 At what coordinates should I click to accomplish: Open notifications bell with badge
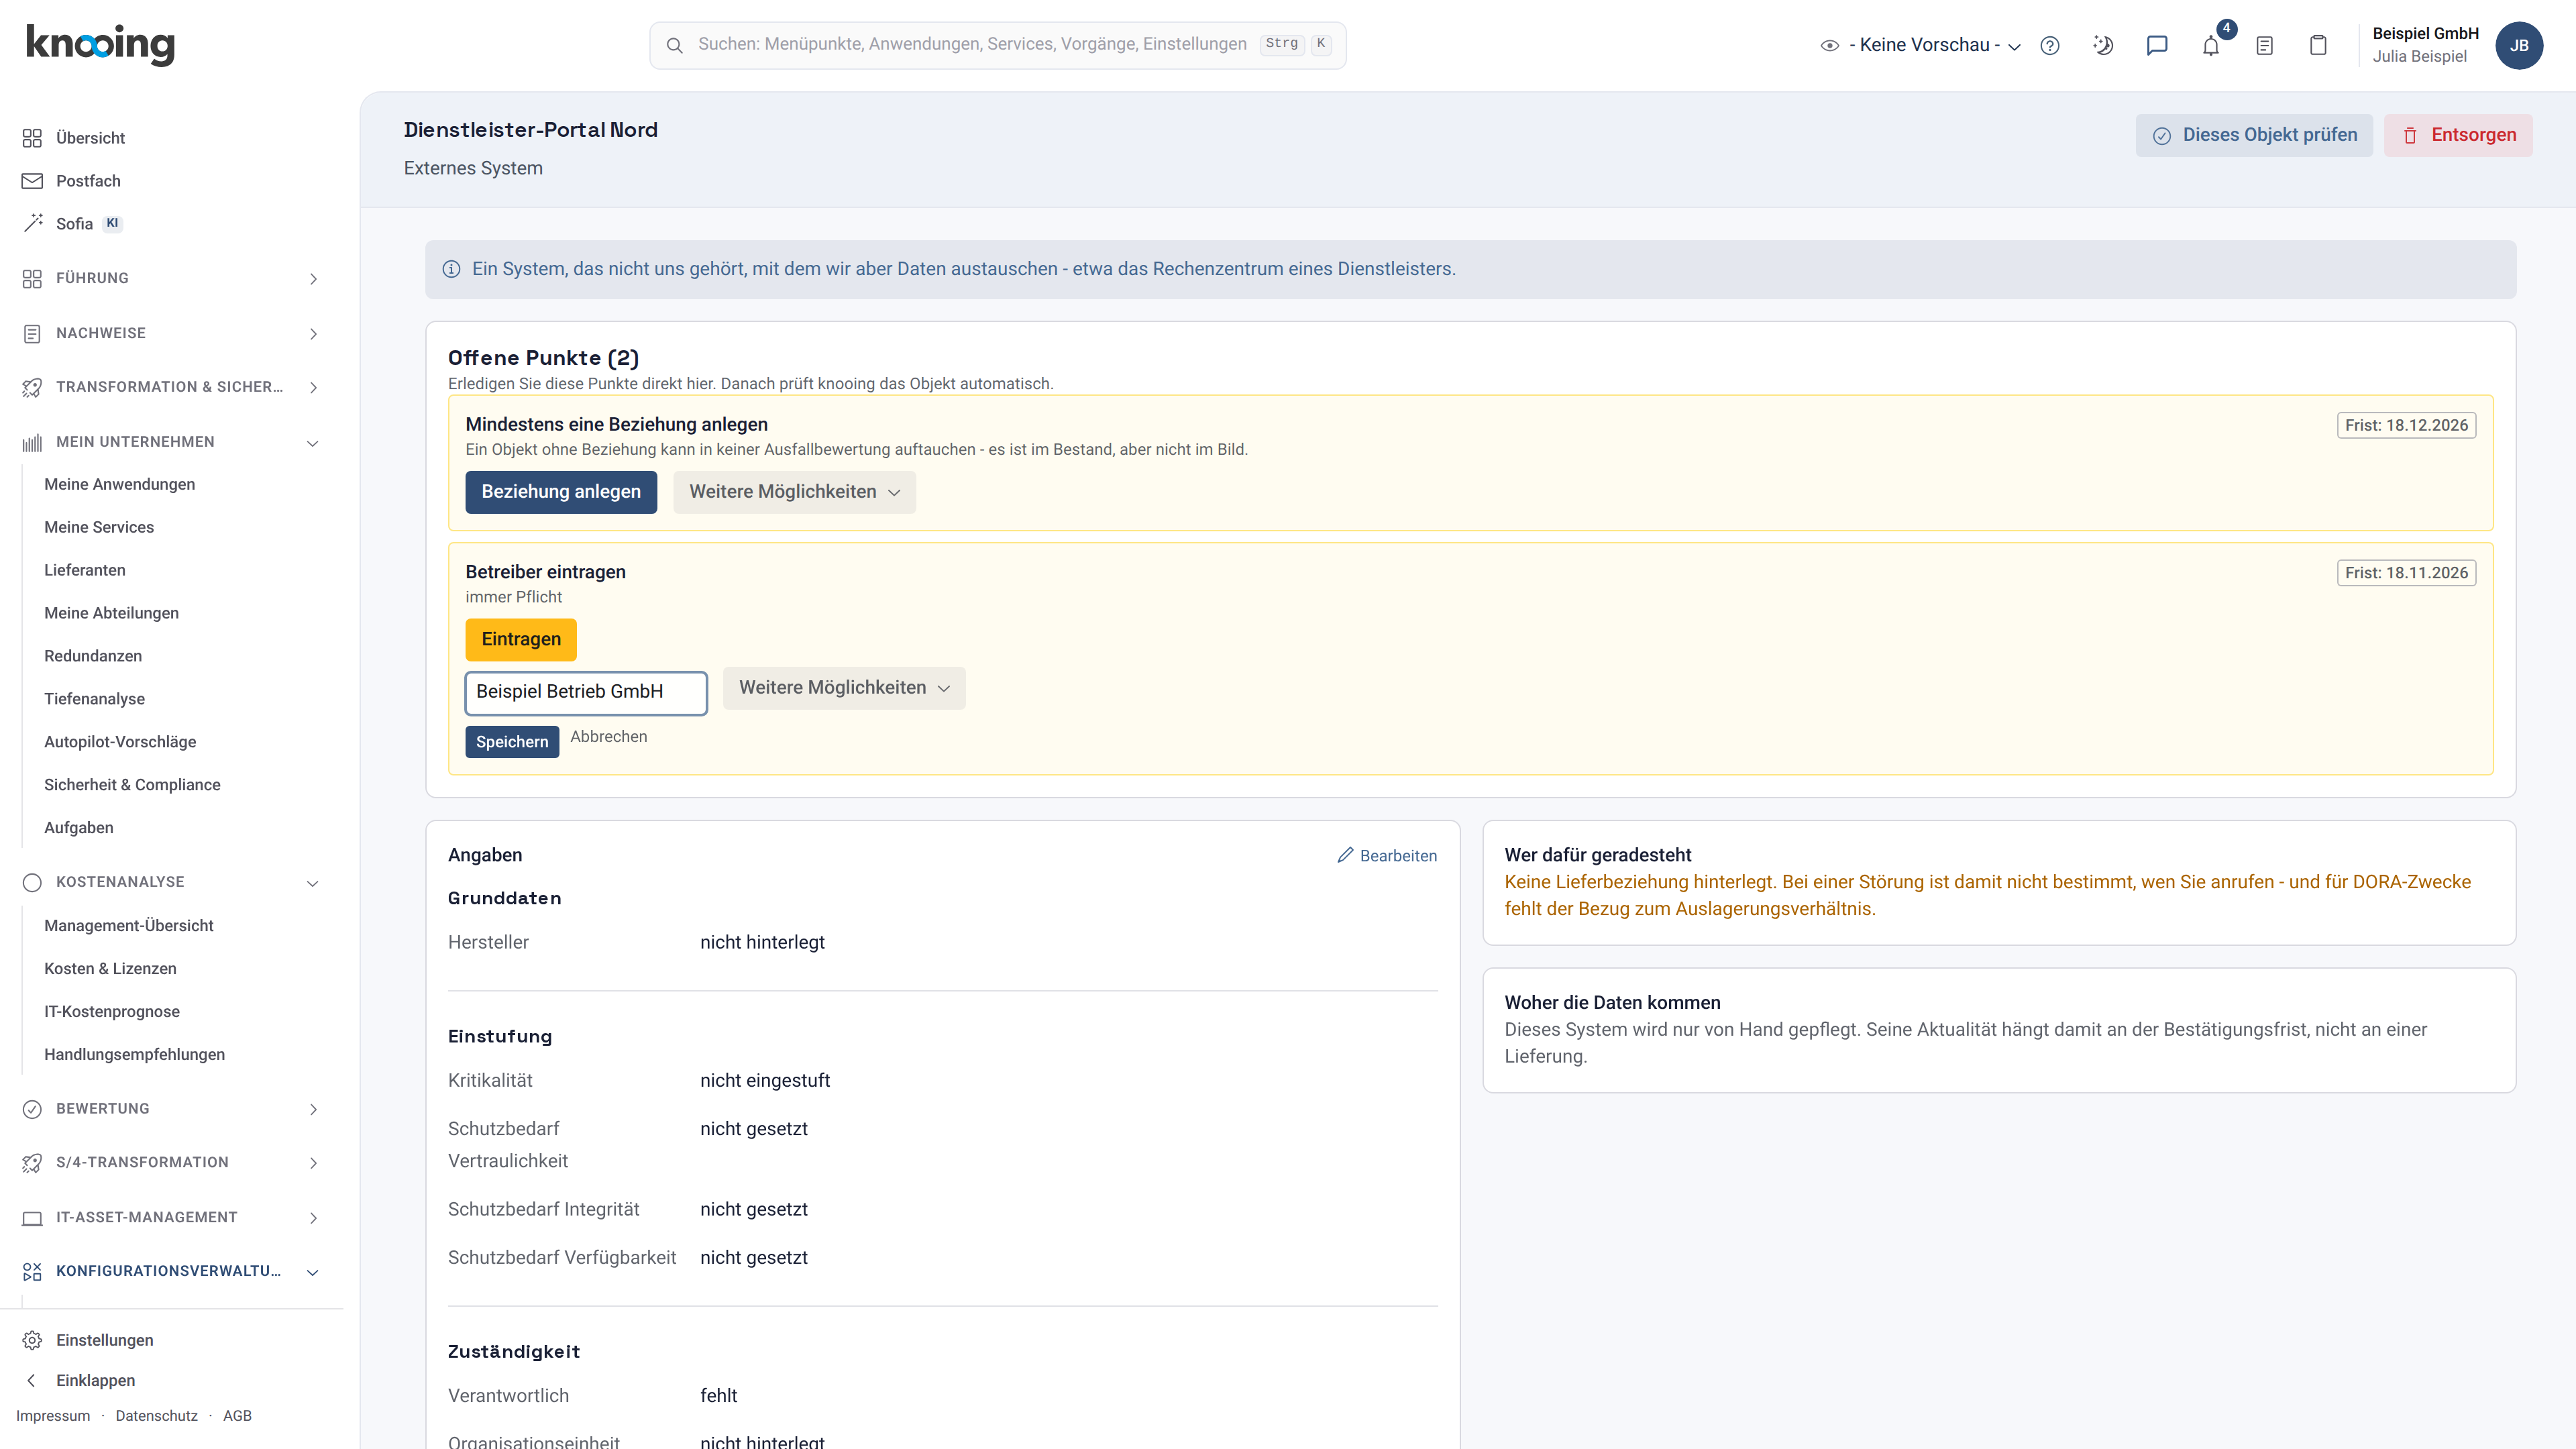(x=2212, y=46)
